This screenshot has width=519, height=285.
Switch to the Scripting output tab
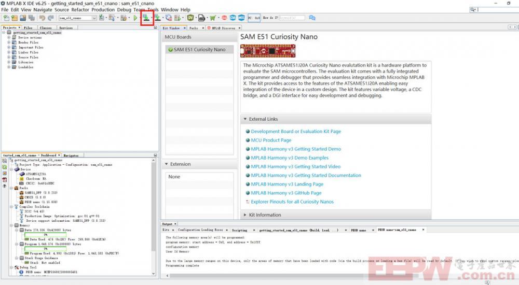point(239,230)
